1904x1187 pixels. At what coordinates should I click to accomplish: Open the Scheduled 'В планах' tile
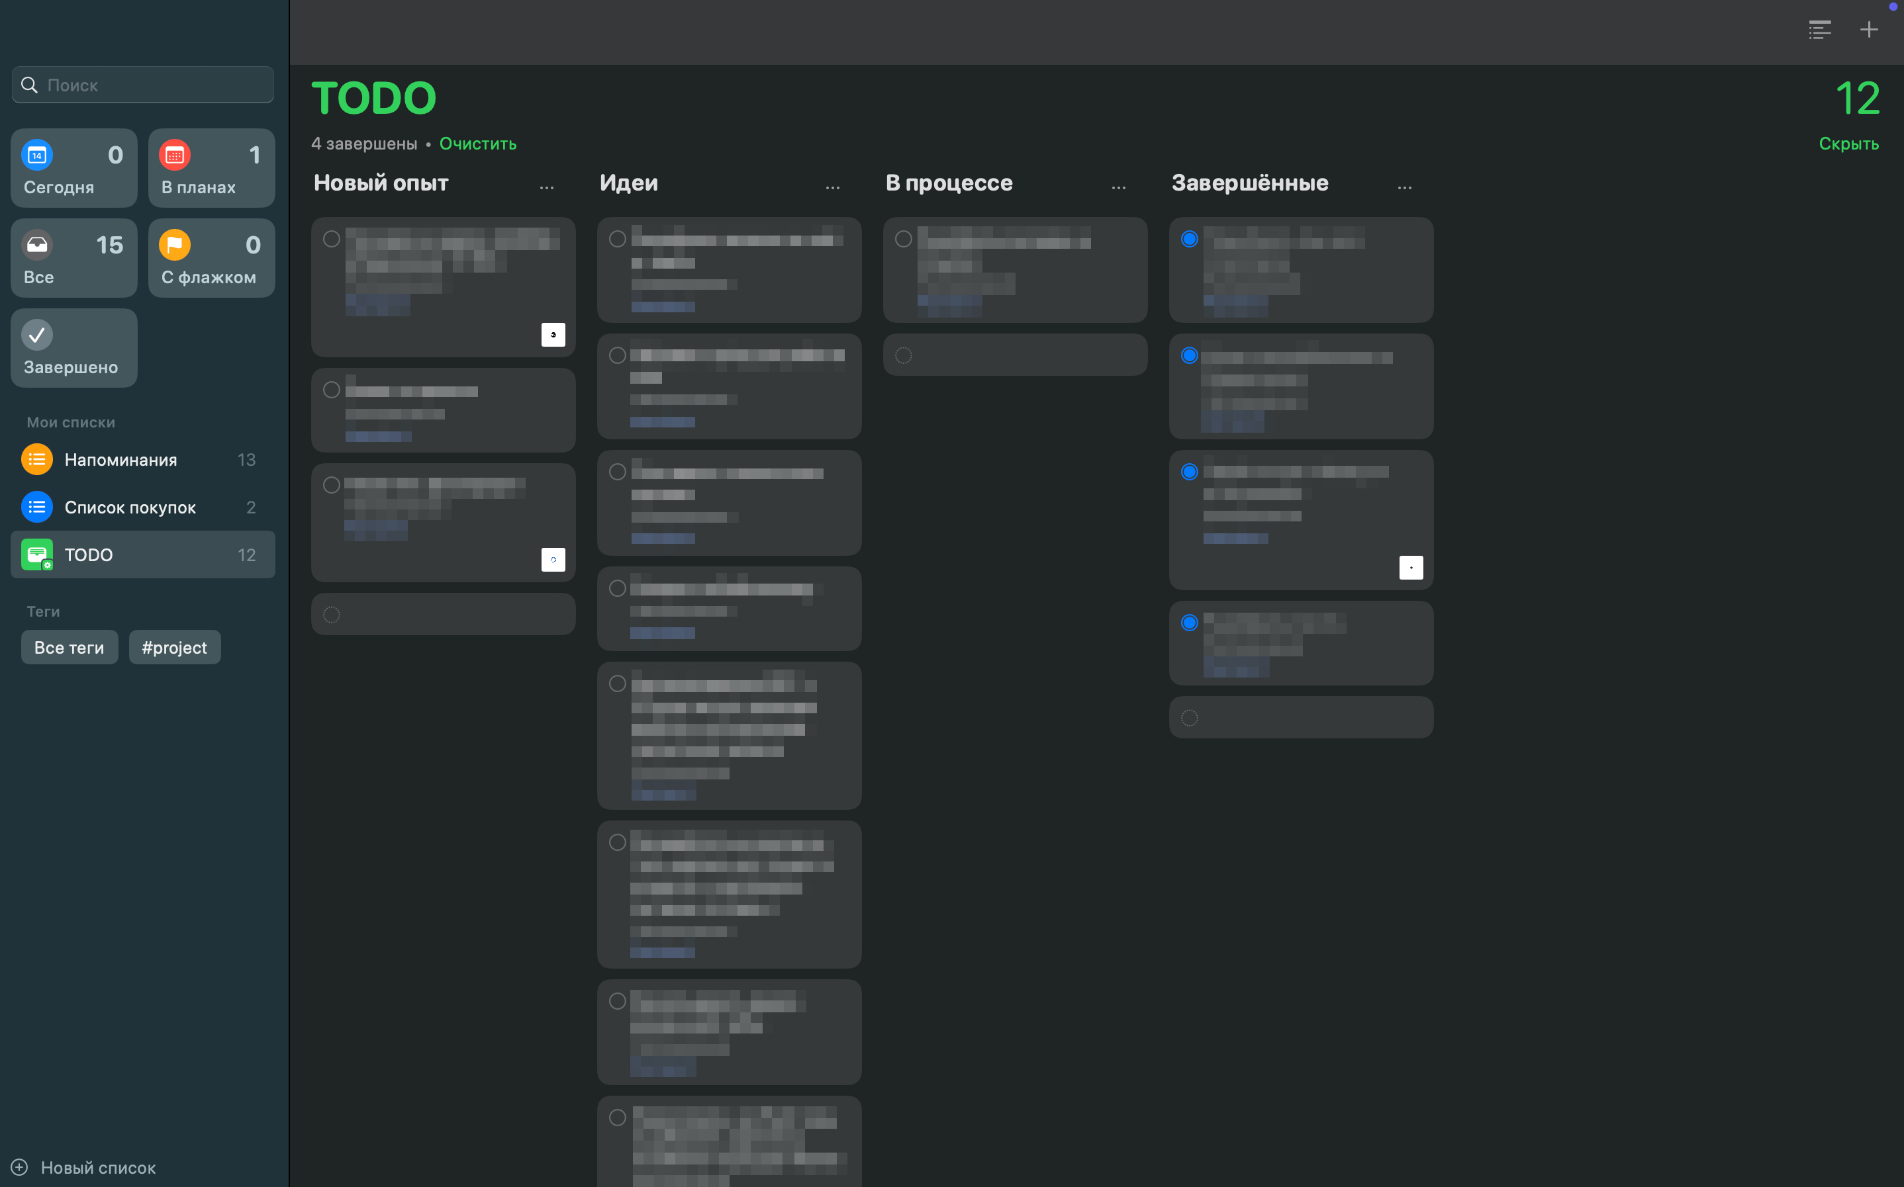pos(211,168)
